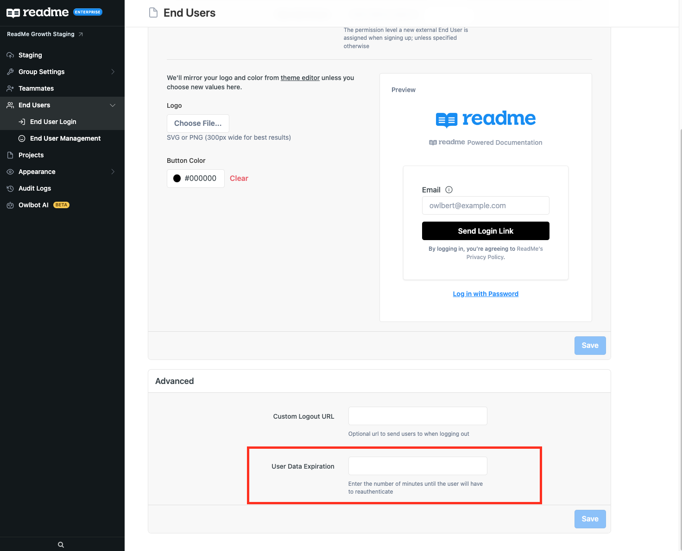
Task: Click the Staging cloud icon
Action: 10,55
